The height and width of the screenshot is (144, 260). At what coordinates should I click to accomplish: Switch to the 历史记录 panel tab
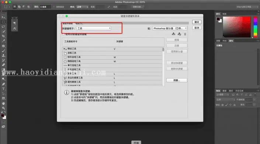[239, 91]
